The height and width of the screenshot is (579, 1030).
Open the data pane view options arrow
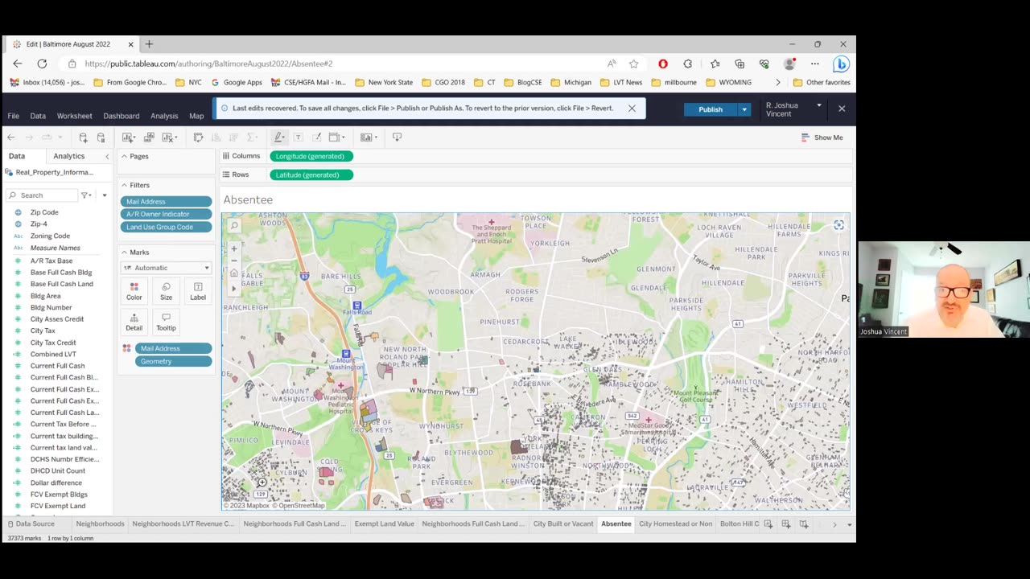point(104,195)
